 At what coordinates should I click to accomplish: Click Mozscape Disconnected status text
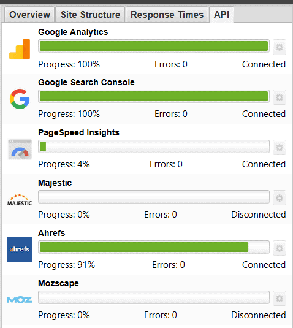pyautogui.click(x=259, y=315)
